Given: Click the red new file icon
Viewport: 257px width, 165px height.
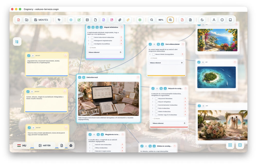Looking at the screenshot, I should tap(19, 20).
